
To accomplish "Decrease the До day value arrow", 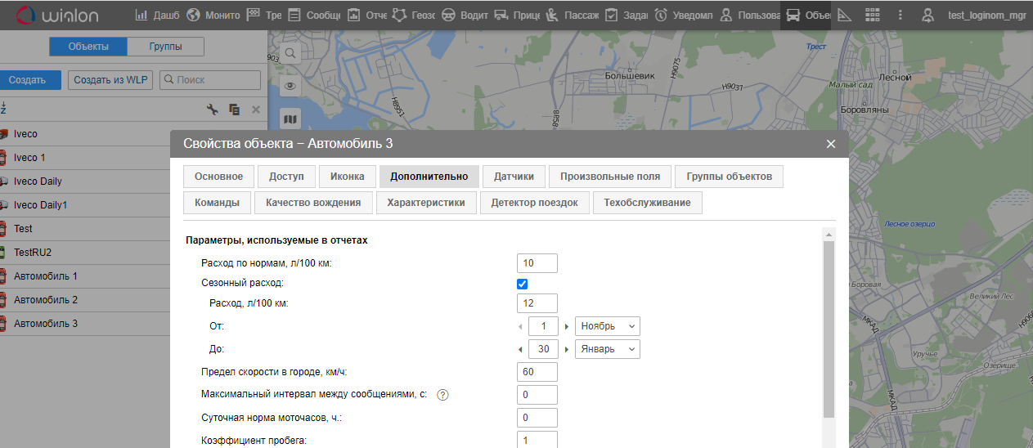I will point(521,349).
